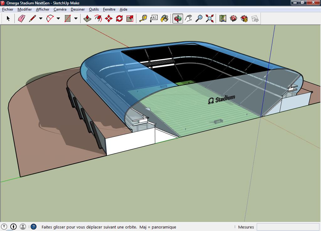The height and width of the screenshot is (231, 321).
Task: Click the Tape Measure tool
Action: click(x=143, y=19)
